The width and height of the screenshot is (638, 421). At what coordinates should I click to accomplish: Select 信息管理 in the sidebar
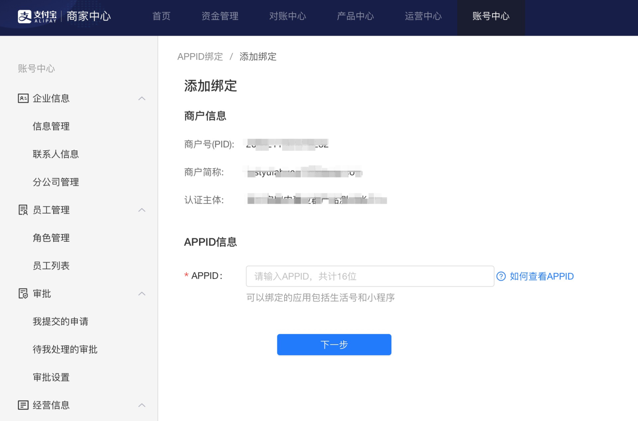click(x=51, y=126)
